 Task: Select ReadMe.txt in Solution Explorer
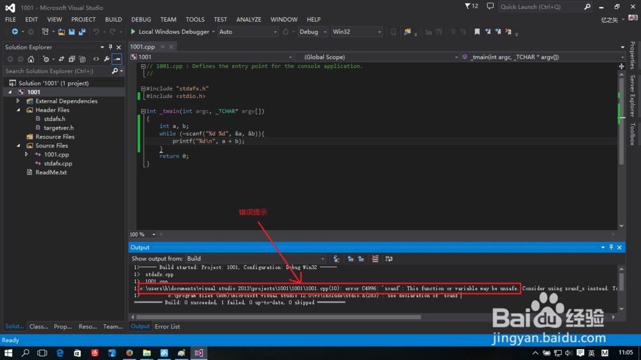point(51,172)
